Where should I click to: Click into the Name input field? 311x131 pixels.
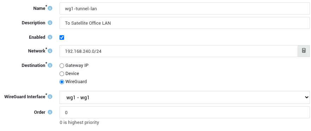185,8
